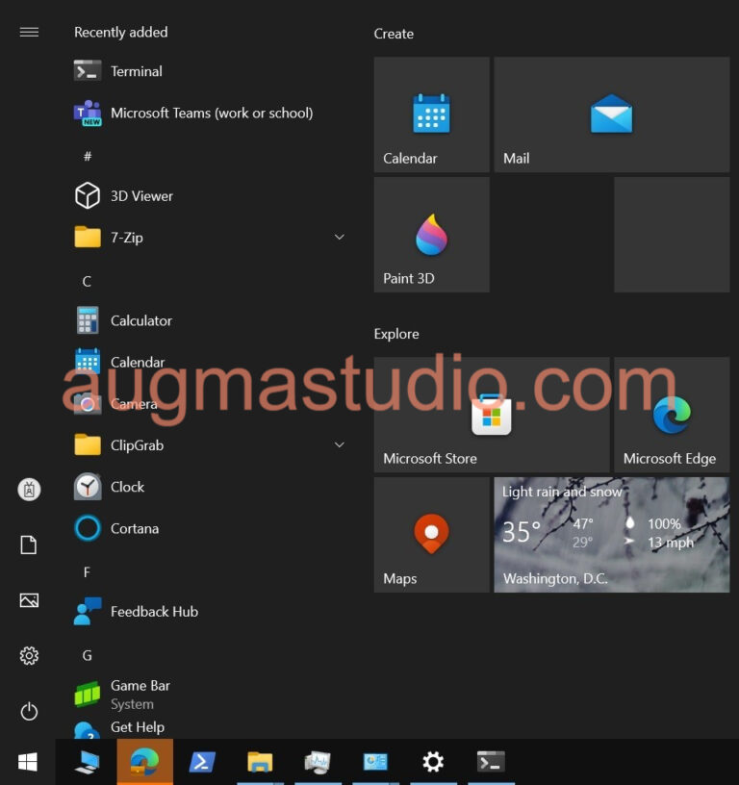Expand the ClipGrab folder chevron

pos(339,444)
